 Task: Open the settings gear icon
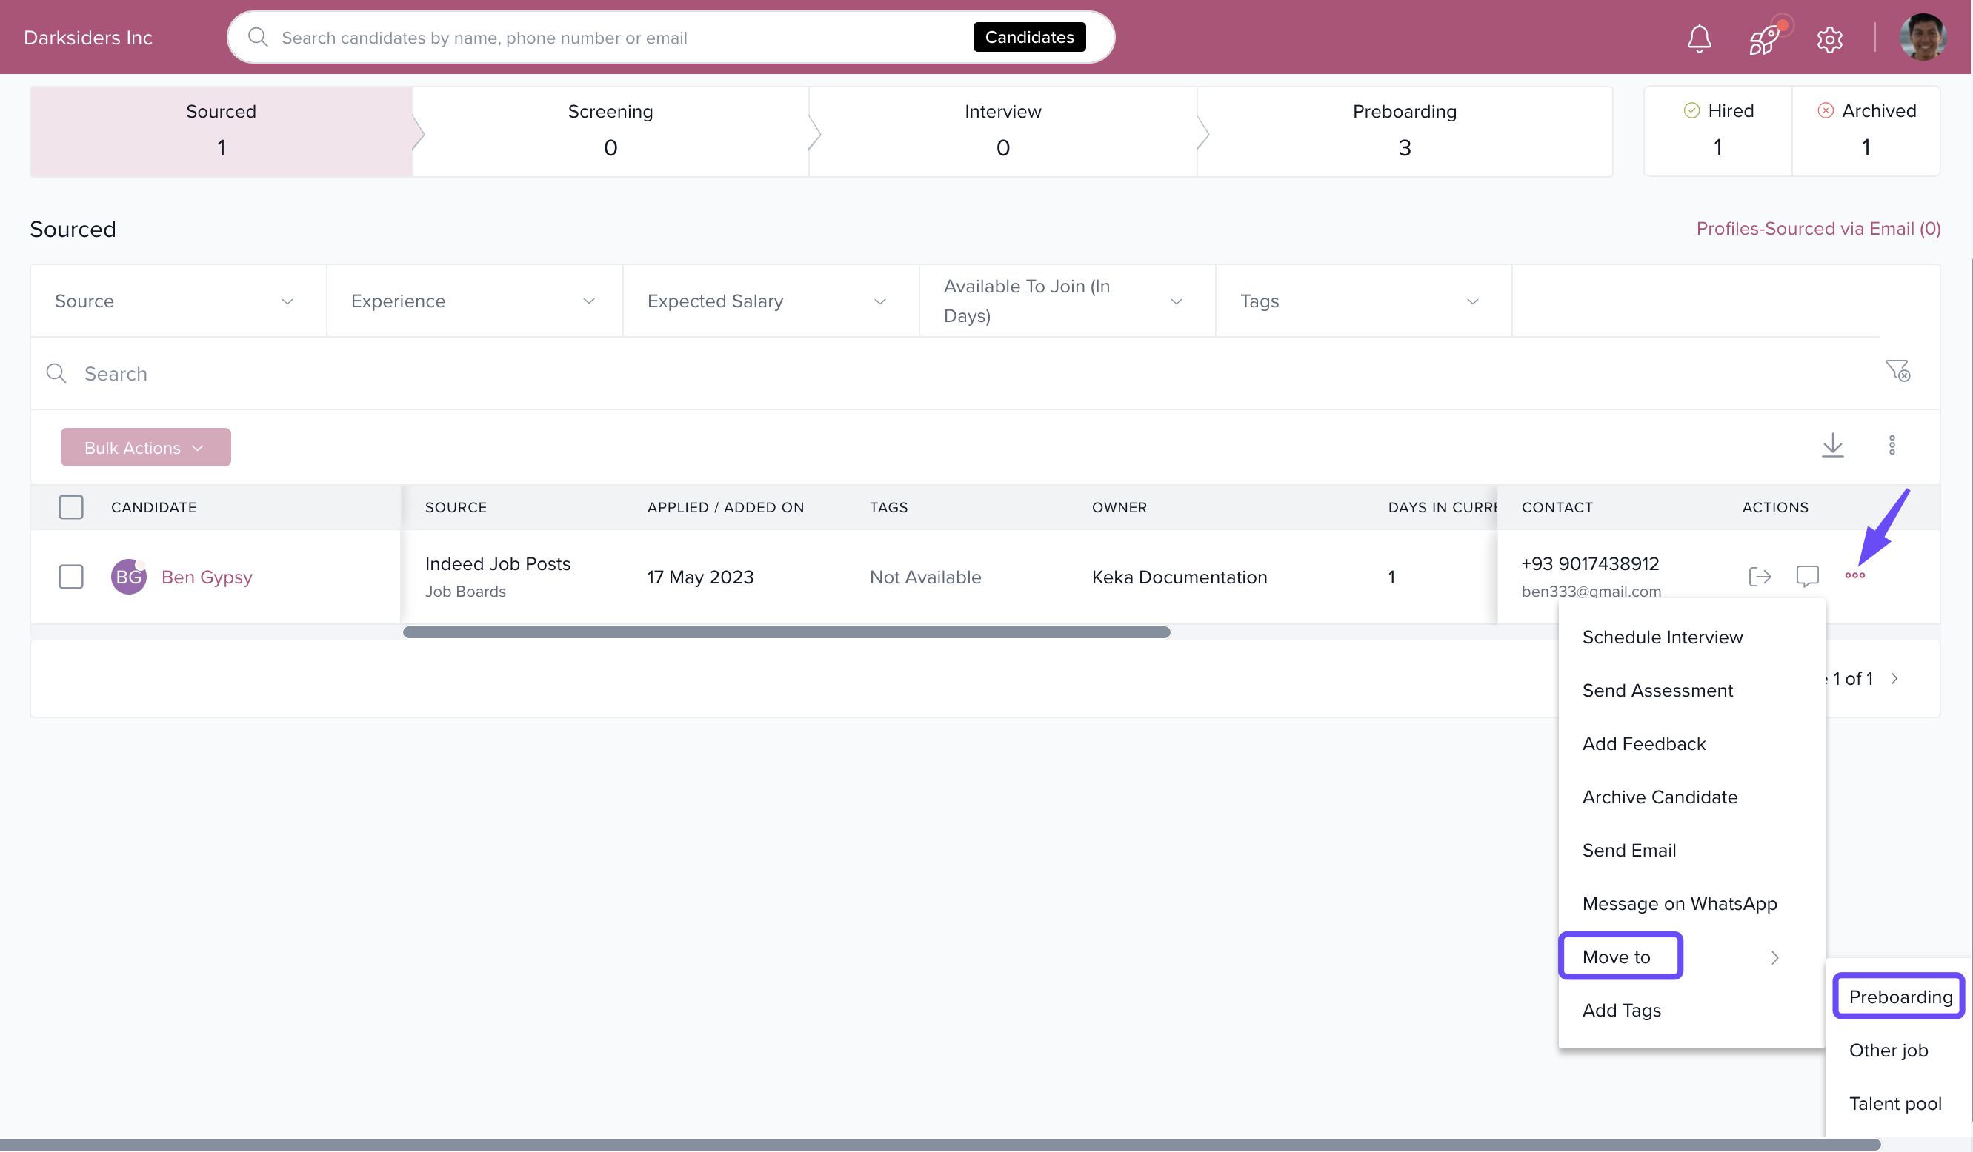(1829, 39)
